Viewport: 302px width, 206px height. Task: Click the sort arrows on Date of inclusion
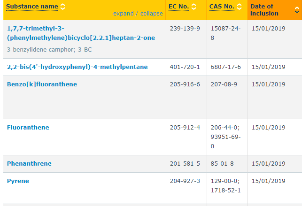click(297, 10)
